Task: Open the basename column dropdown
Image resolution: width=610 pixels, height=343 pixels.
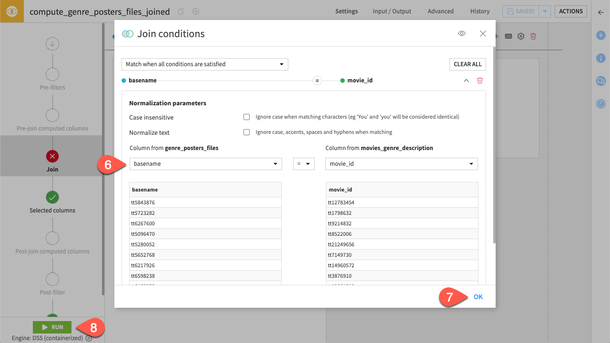Action: (x=205, y=164)
